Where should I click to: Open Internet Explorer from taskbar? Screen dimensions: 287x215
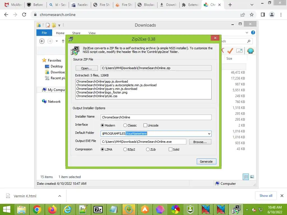coord(67,209)
